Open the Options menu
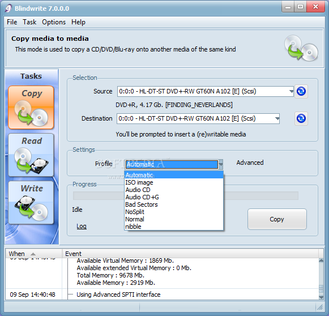The height and width of the screenshot is (316, 329). pos(54,22)
